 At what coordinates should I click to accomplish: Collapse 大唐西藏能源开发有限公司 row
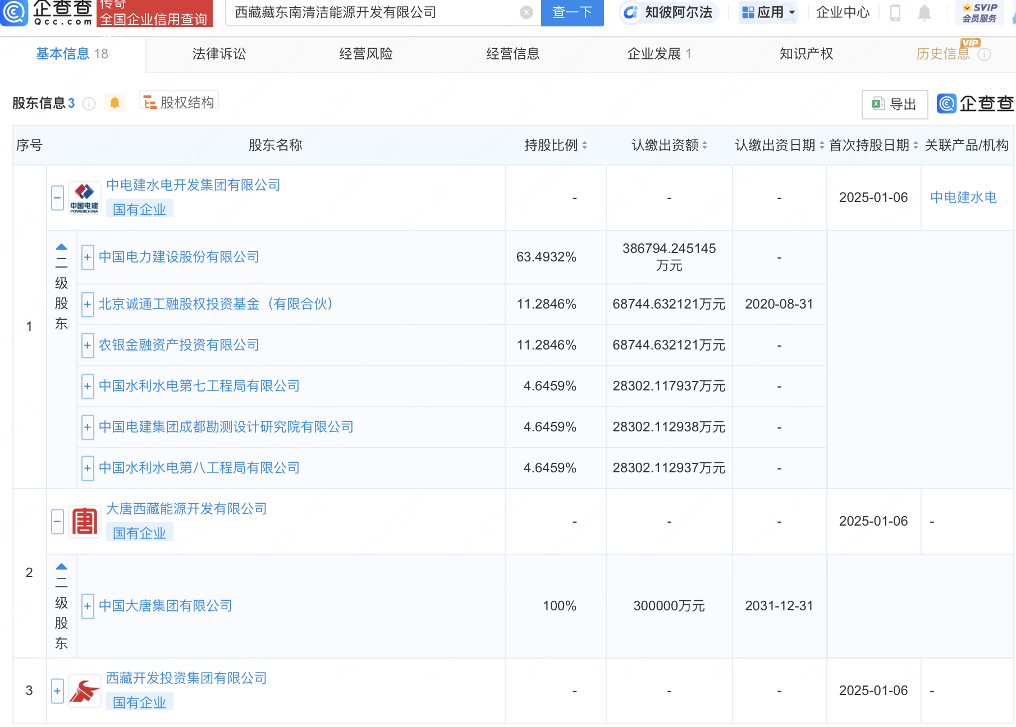[57, 522]
